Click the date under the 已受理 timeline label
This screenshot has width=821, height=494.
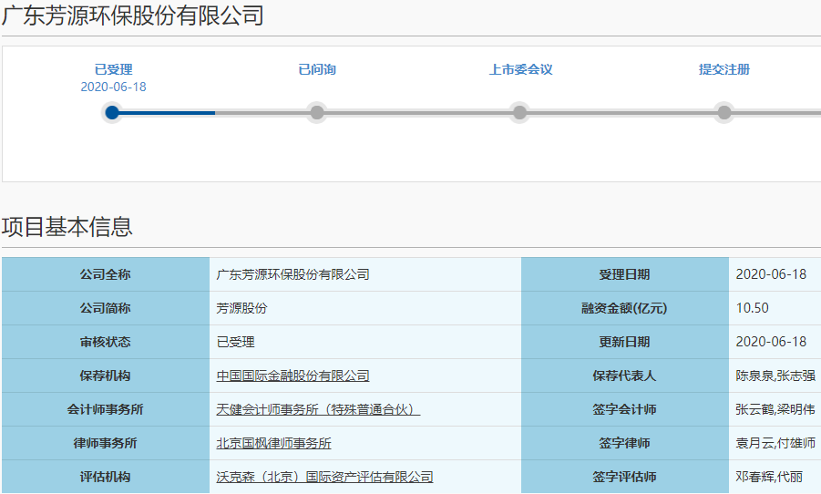click(x=113, y=87)
